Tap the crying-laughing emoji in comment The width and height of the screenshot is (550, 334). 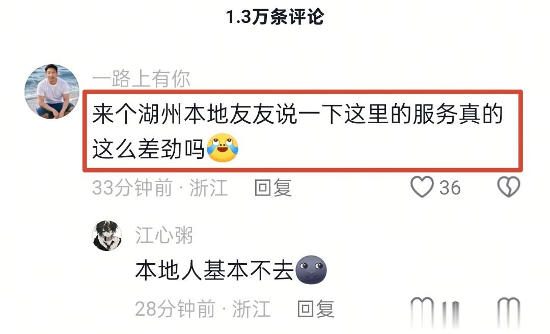pos(223,148)
